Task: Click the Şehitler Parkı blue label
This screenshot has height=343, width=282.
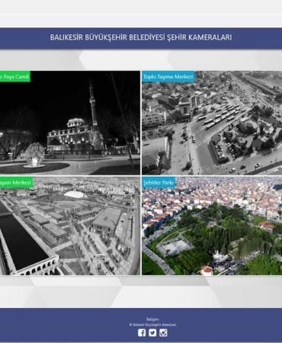Action: pos(159,183)
